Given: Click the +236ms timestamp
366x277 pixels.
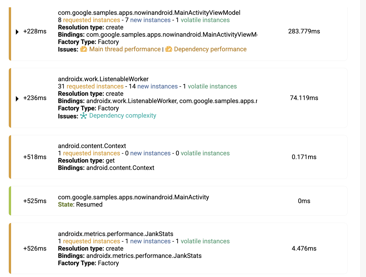Looking at the screenshot, I should pos(35,98).
